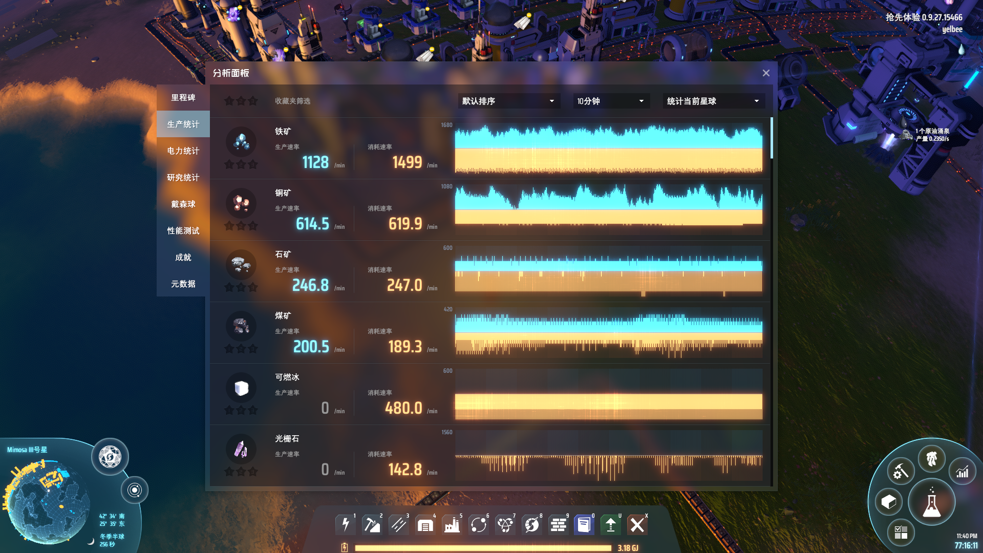This screenshot has height=553, width=983.
Task: Click coal ore item icon
Action: [241, 326]
